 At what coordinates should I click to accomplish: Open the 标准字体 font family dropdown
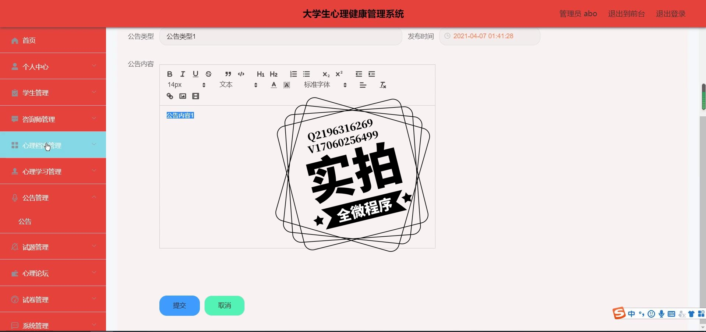(325, 85)
